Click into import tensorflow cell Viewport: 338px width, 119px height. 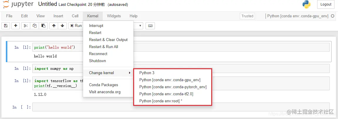tap(181, 83)
